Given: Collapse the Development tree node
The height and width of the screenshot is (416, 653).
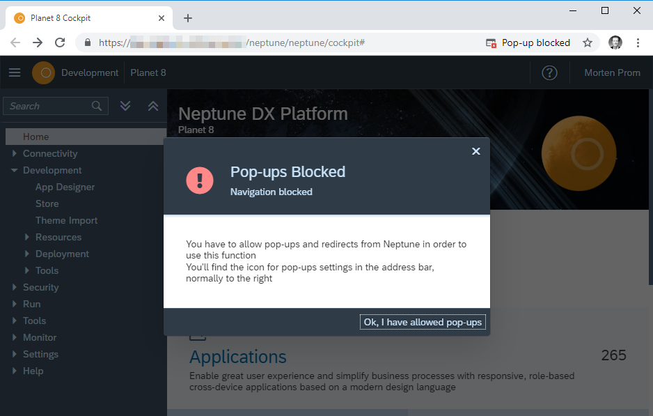Looking at the screenshot, I should click(15, 170).
